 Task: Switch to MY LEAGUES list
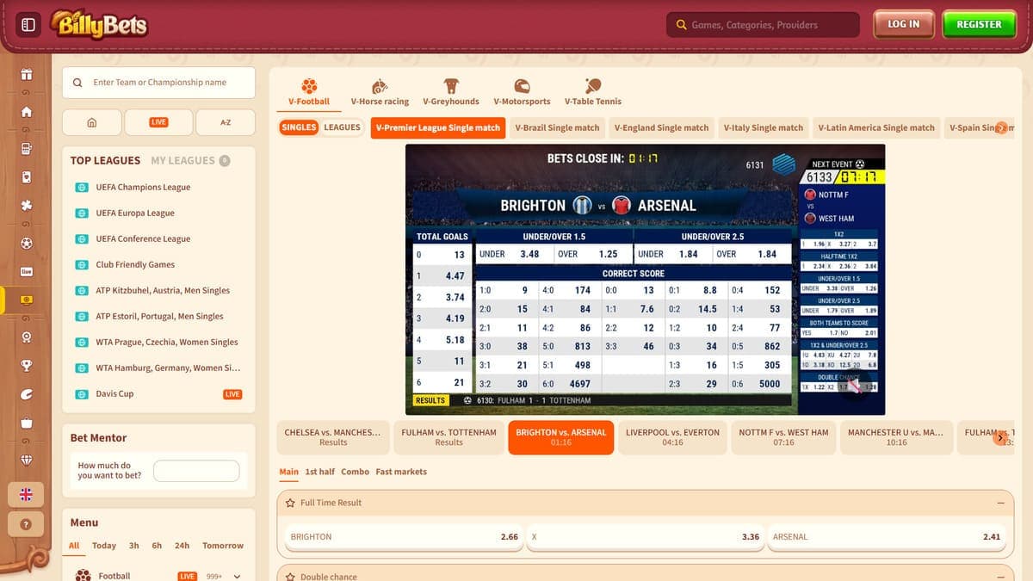[182, 160]
